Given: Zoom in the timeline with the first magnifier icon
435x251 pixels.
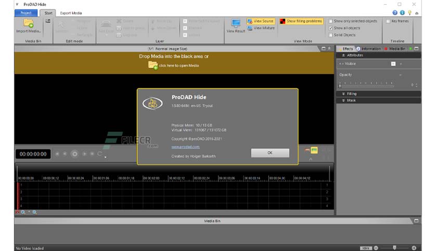Looking at the screenshot, I should point(23,212).
